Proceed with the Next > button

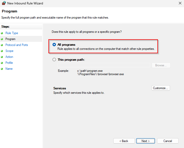[x=146, y=141]
